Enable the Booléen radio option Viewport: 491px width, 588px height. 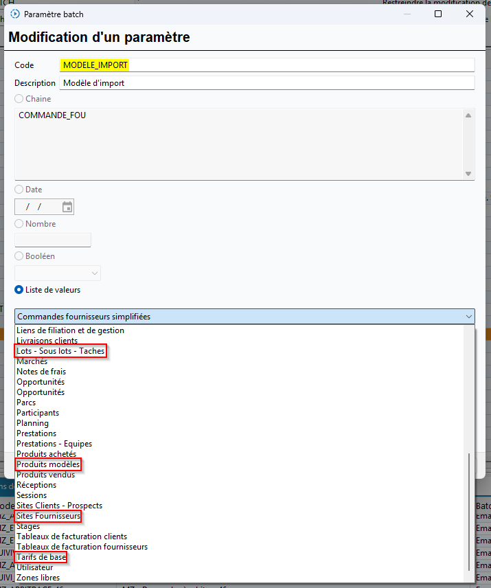click(x=19, y=256)
